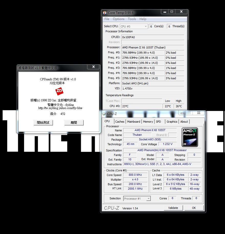Click the Low temperature value 22°C
Image resolution: width=225 pixels, height=234 pixels.
coord(168,106)
